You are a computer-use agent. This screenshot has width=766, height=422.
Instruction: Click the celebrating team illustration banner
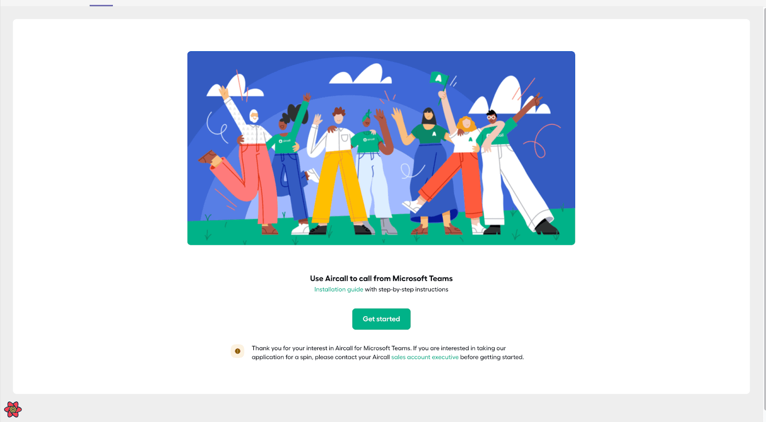[x=381, y=148]
